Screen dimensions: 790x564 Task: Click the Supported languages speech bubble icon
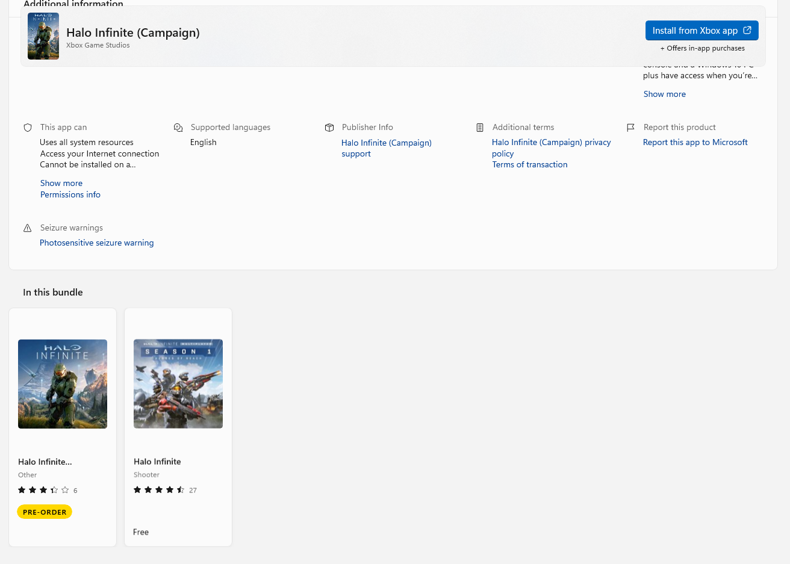click(178, 128)
